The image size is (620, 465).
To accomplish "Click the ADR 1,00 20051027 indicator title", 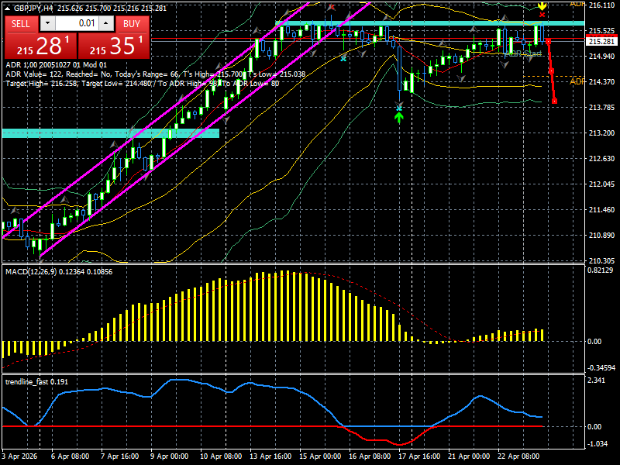I will tap(56, 65).
